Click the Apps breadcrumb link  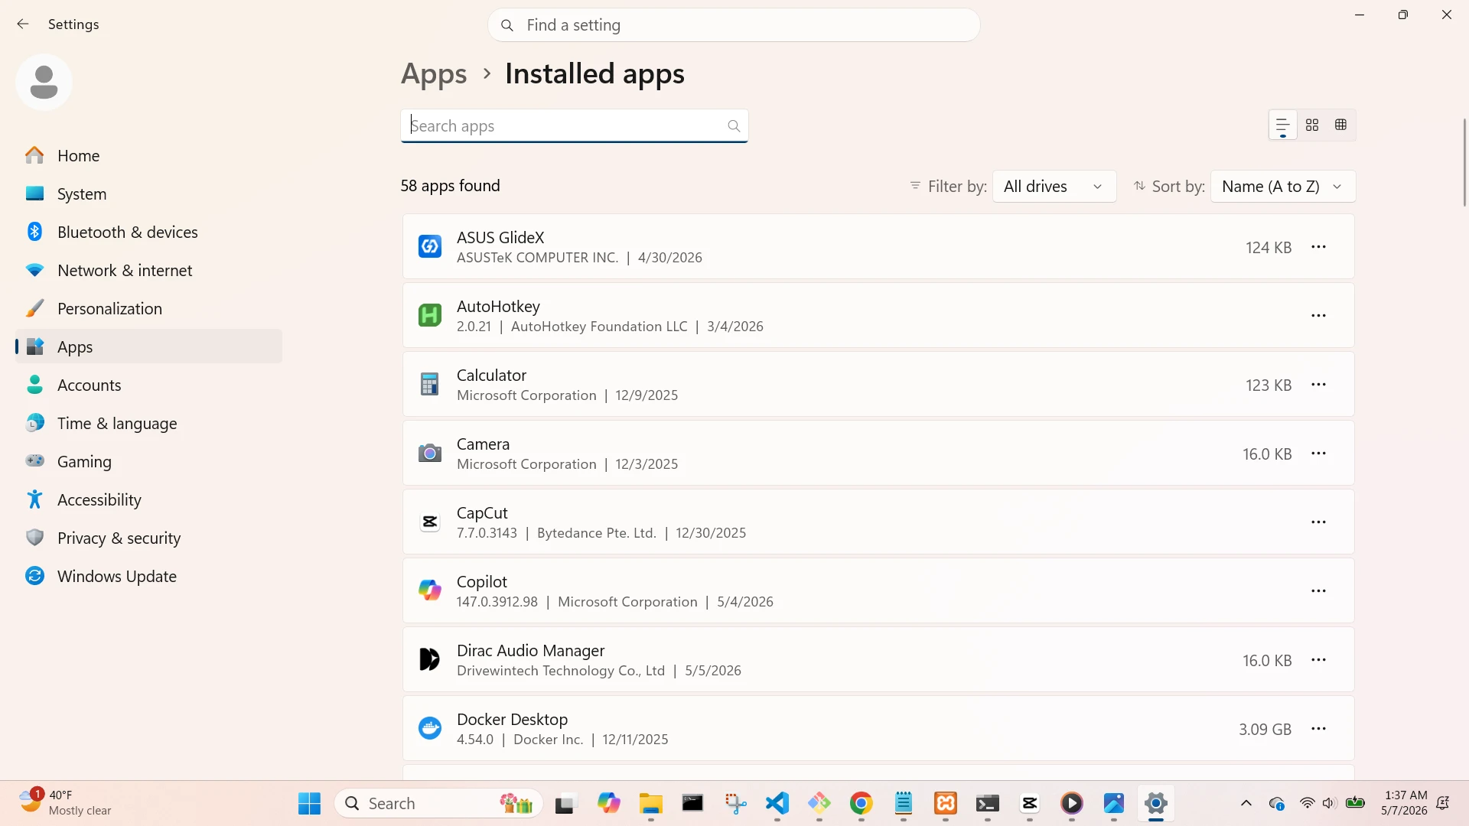pyautogui.click(x=434, y=74)
